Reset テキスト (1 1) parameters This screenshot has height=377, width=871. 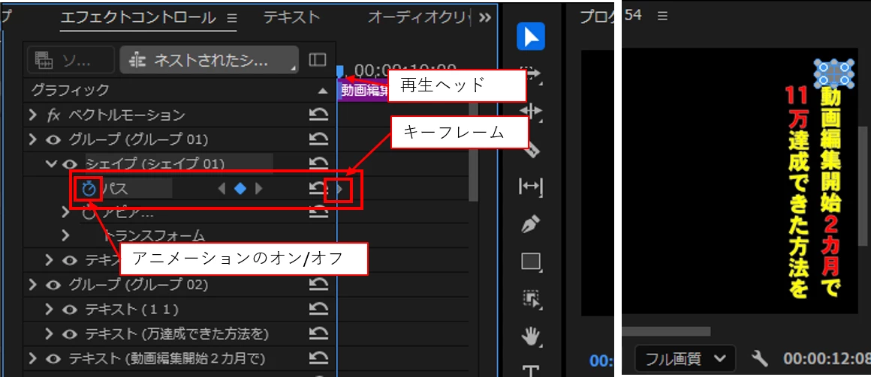coord(318,310)
